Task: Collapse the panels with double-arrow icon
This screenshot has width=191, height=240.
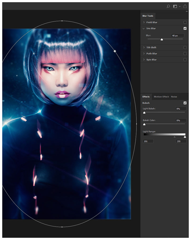Action: pos(187,12)
